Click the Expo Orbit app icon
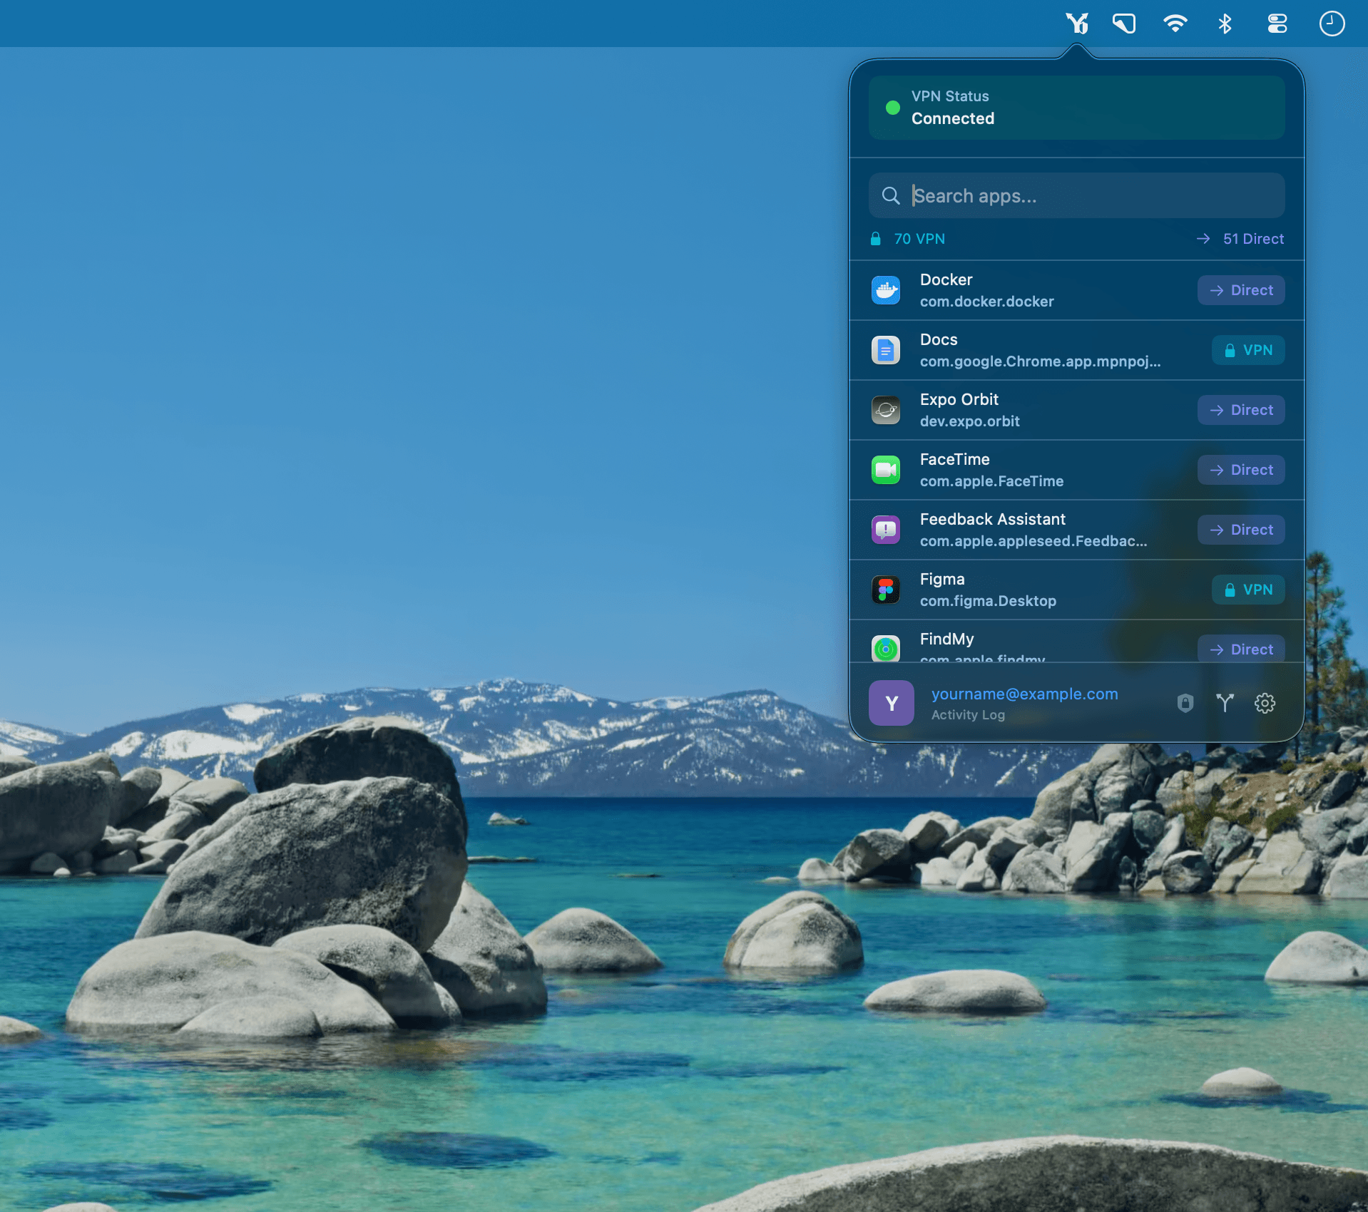 (x=886, y=410)
